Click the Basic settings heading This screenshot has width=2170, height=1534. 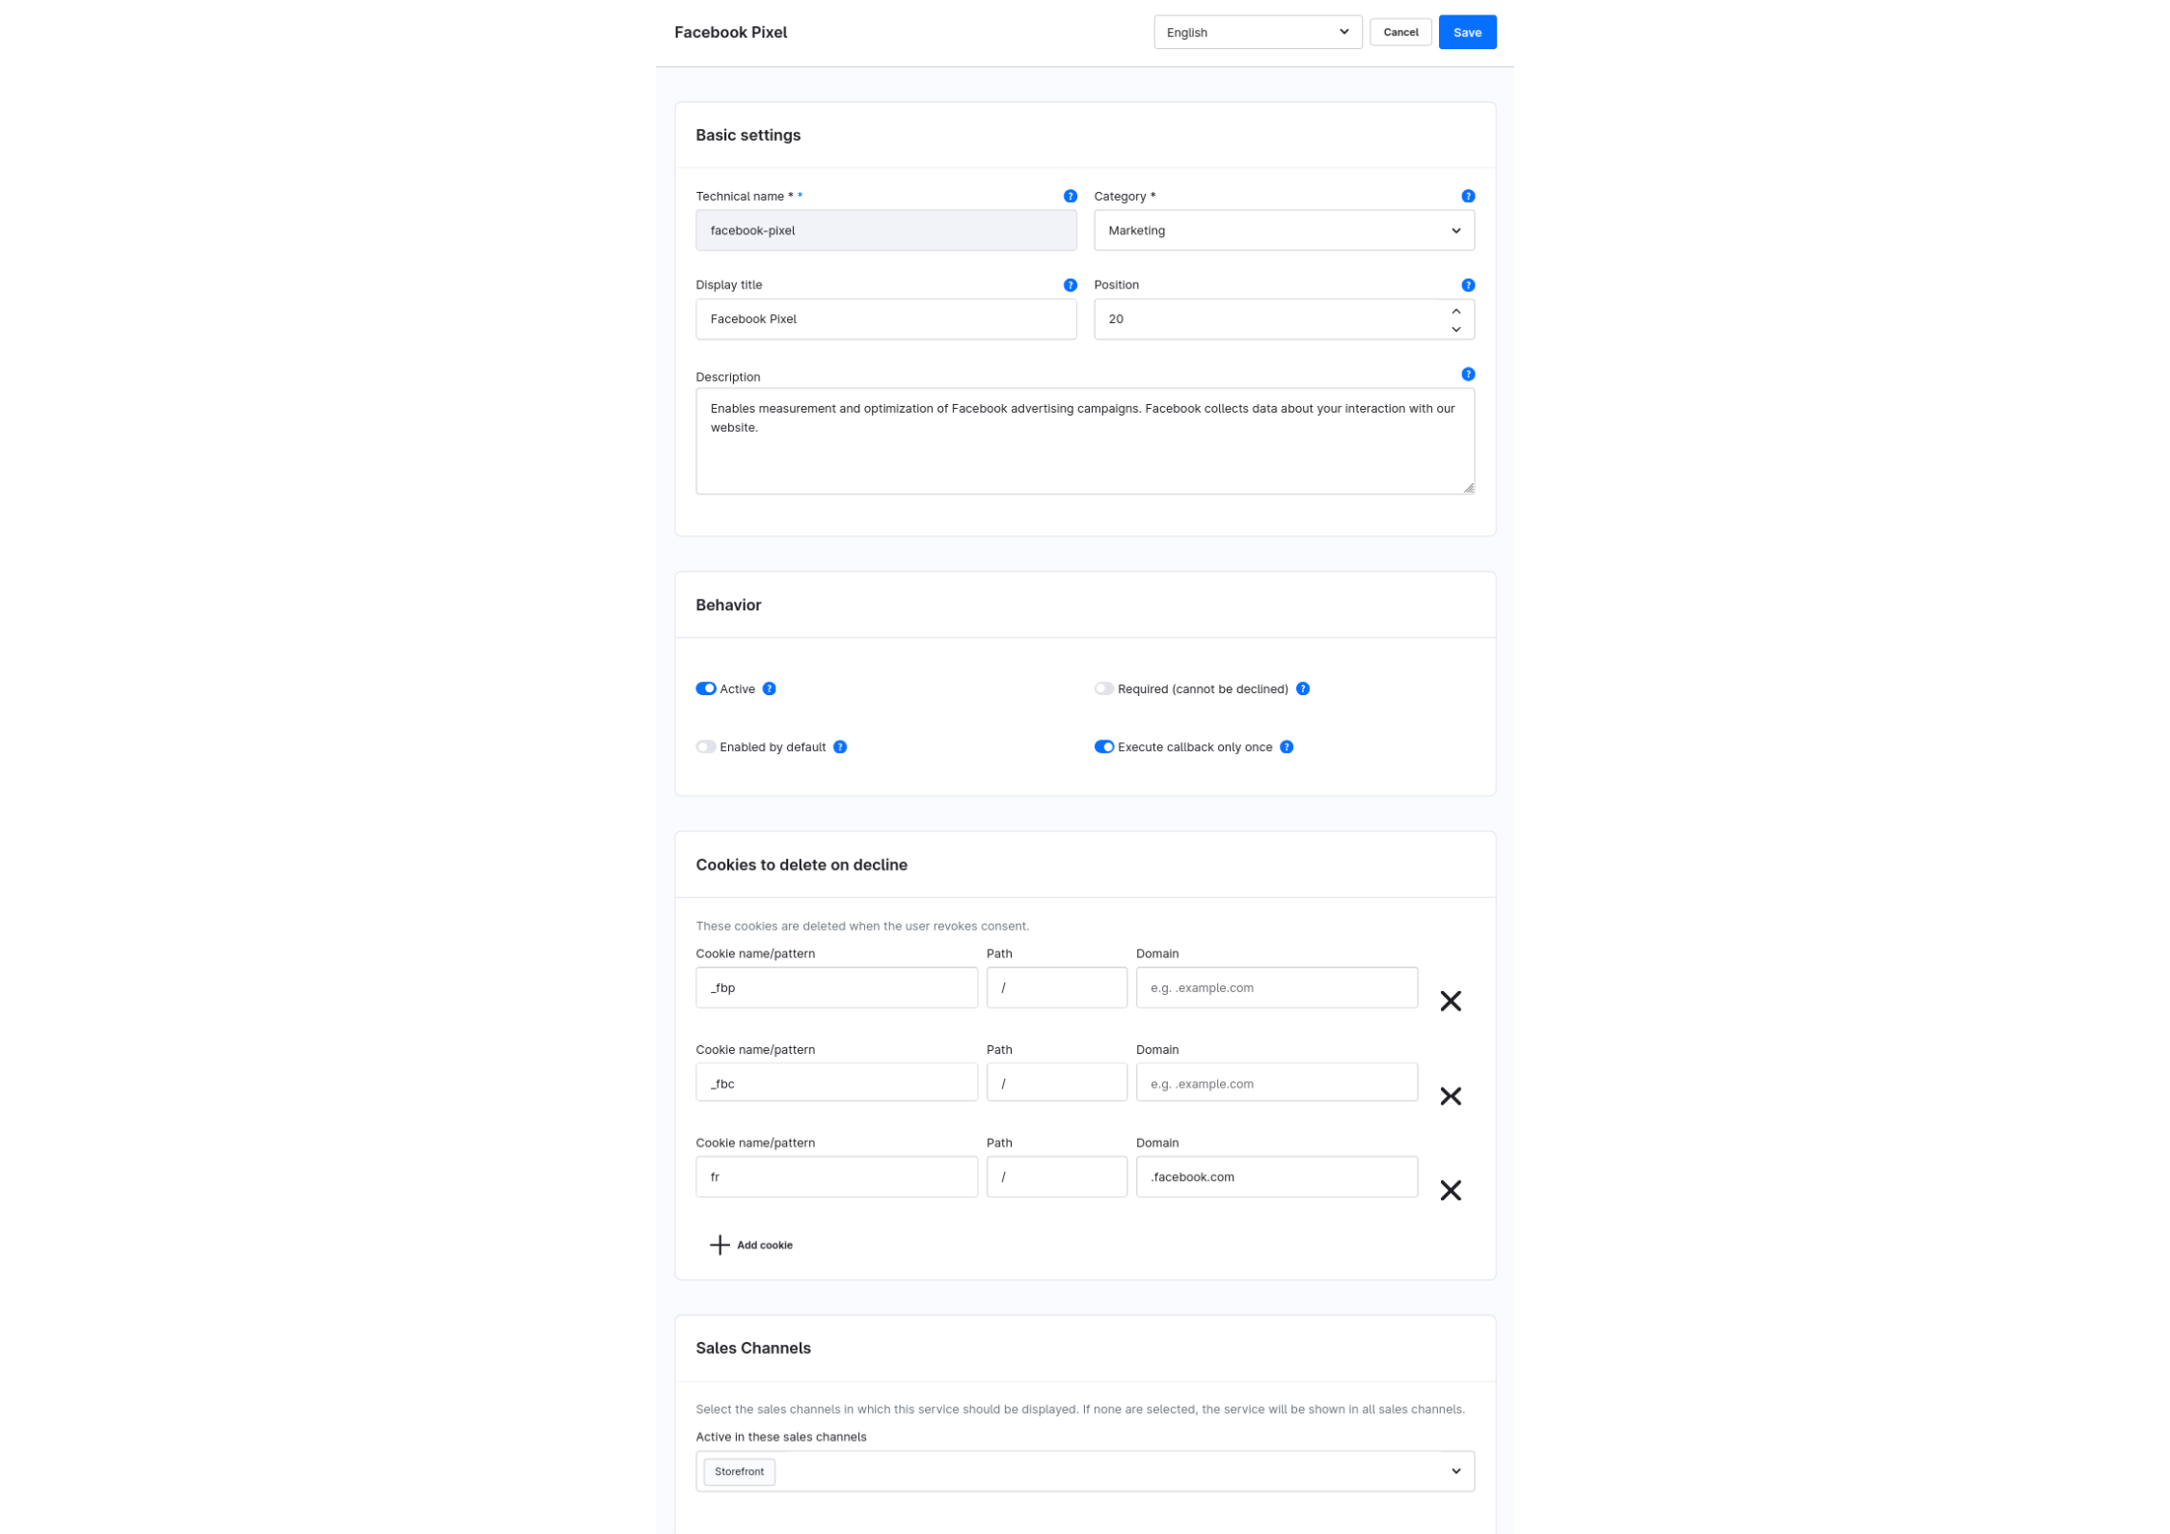pos(747,135)
